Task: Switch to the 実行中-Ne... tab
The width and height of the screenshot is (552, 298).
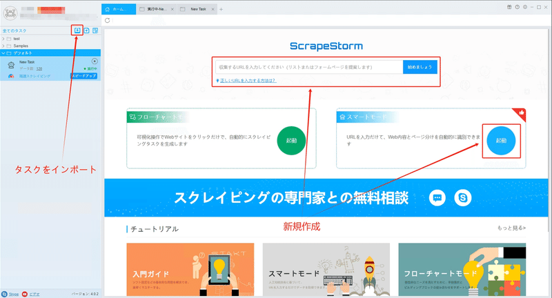Action: tap(157, 10)
